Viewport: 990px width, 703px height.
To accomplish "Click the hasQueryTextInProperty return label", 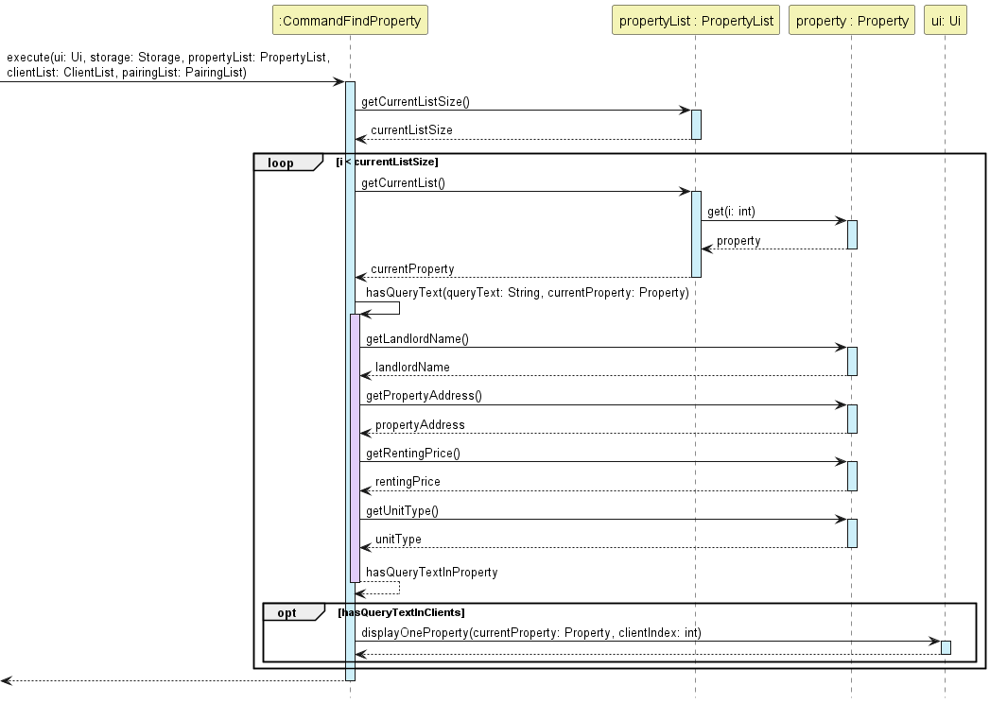I will click(x=431, y=572).
